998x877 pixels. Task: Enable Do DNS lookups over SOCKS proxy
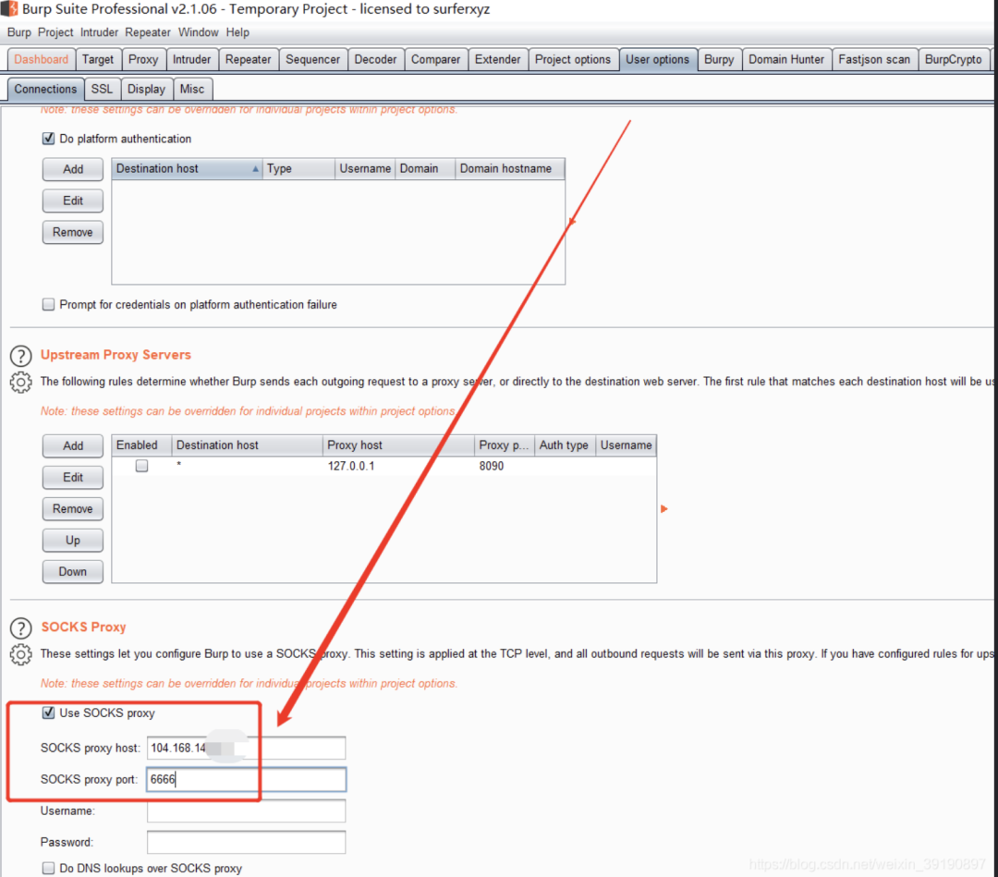(x=48, y=868)
